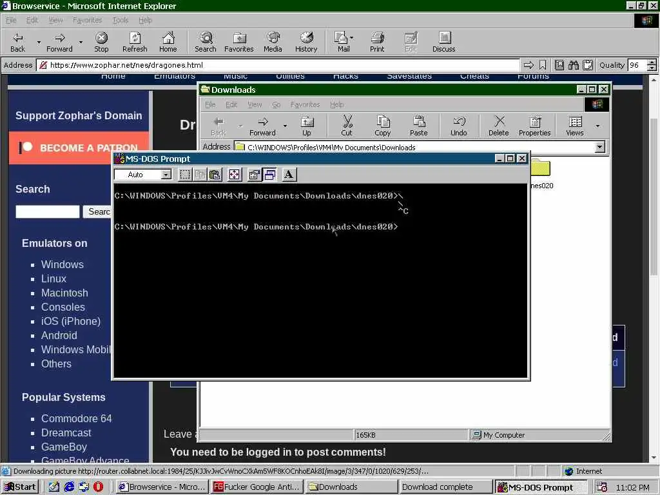The height and width of the screenshot is (495, 660).
Task: Click the Forward button in Internet Explorer
Action: pyautogui.click(x=59, y=42)
